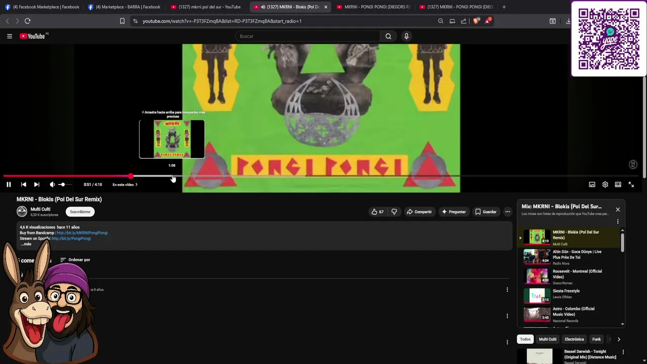The image size is (647, 364).
Task: Switch to theater mode view
Action: coord(618,185)
